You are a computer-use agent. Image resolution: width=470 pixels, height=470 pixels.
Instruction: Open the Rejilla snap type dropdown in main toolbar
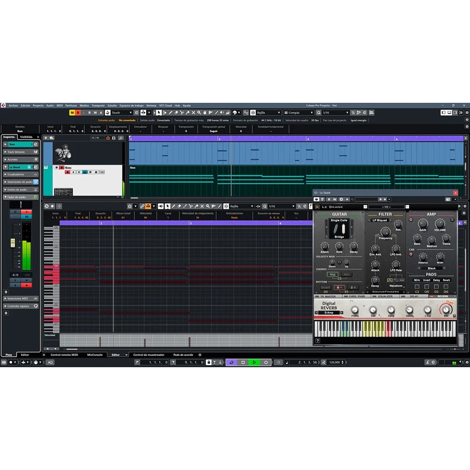pos(269,113)
